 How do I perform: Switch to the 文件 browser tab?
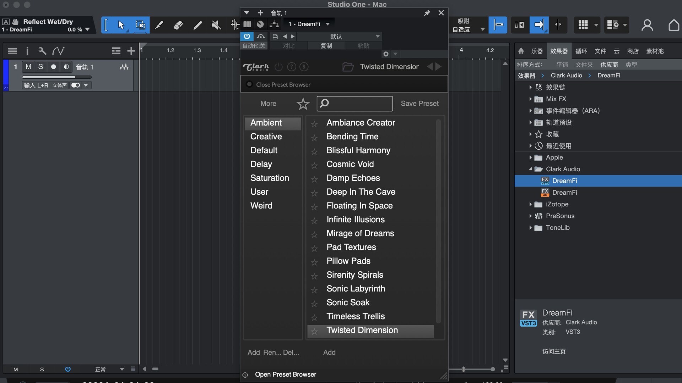pos(600,51)
